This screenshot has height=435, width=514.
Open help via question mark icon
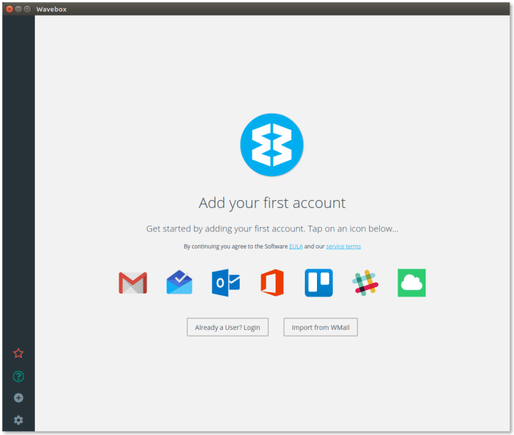coord(19,376)
